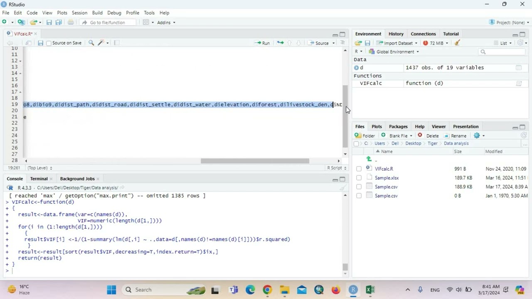Click the compile report notebook icon
The width and height of the screenshot is (532, 299).
[117, 43]
